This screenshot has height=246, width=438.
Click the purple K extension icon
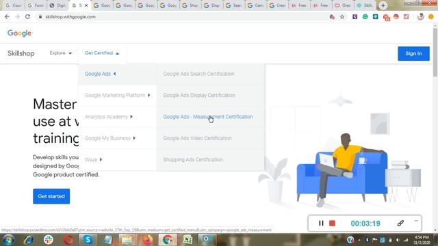click(355, 16)
